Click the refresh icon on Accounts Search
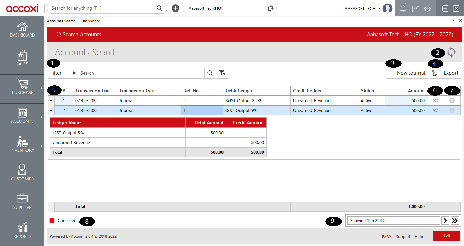This screenshot has height=246, width=464. [x=451, y=52]
